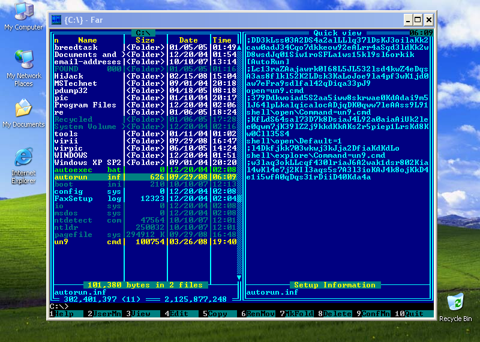Click the 10 Quit key bar button
Viewport: 480px width, 342px height.
click(414, 314)
